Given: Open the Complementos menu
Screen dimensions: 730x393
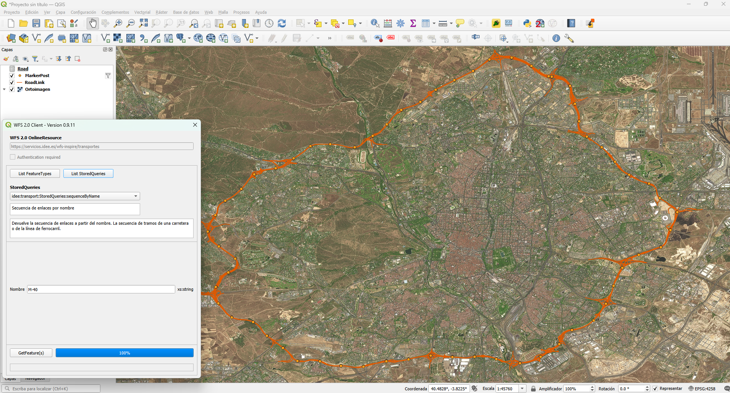Looking at the screenshot, I should click(115, 12).
